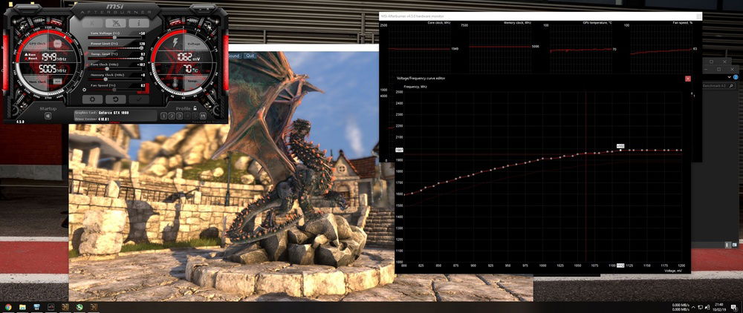Adjust the Memory Clock slider

[x=116, y=79]
